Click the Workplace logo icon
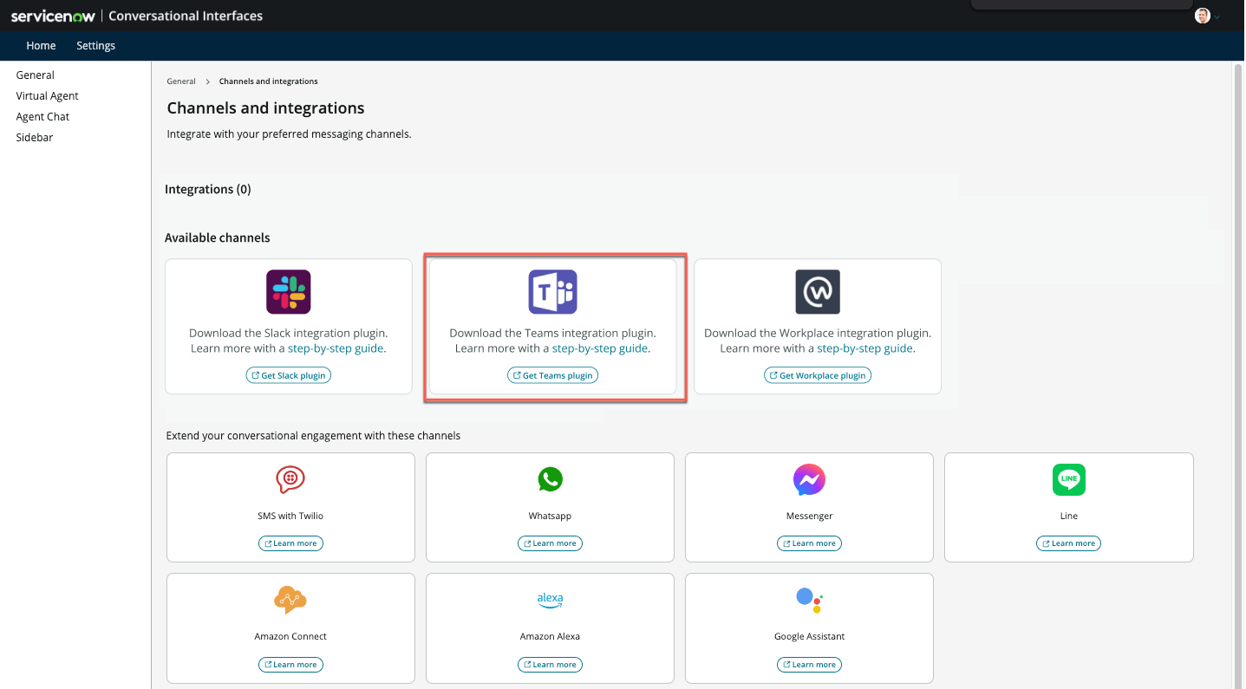 click(x=818, y=292)
